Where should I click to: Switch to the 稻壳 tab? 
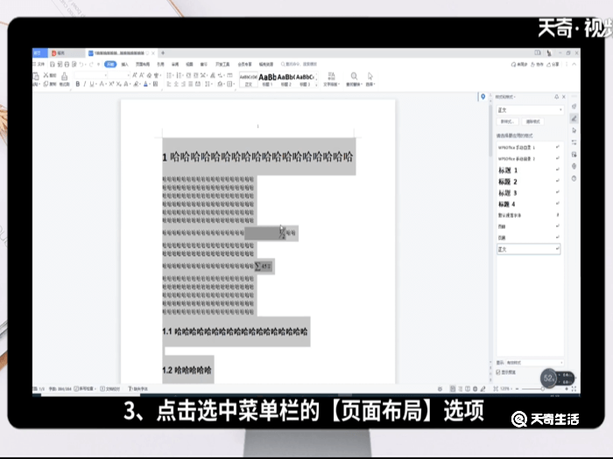coord(59,52)
